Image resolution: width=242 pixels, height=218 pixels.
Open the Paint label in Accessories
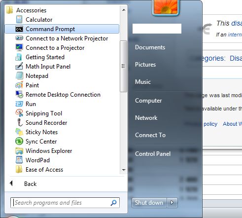(33, 85)
